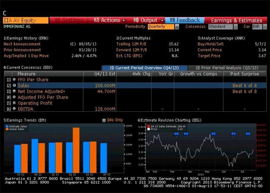The image size is (270, 193).
Task: Click the Q4/13 Est column header
Action: click(x=100, y=74)
